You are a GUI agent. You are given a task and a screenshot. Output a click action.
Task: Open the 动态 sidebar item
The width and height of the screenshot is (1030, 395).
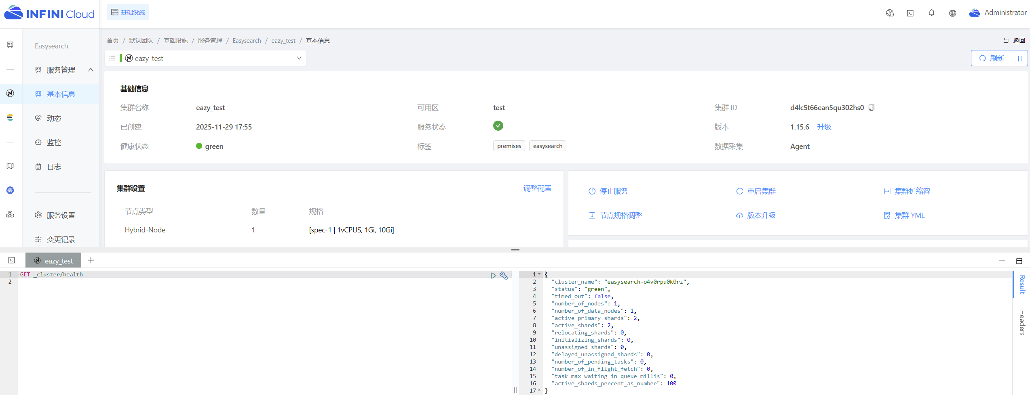pyautogui.click(x=54, y=118)
